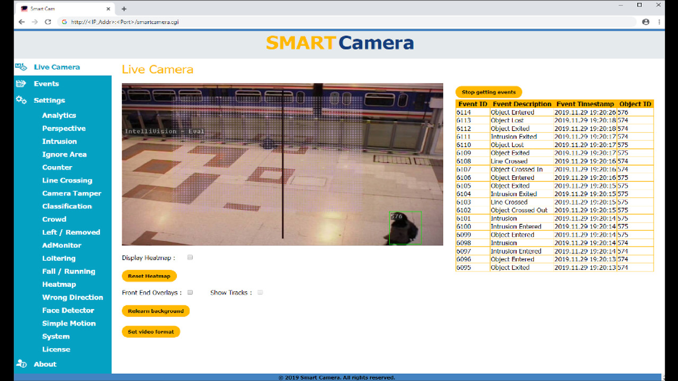The image size is (678, 381).
Task: Toggle the Front End Overlays checkbox
Action: pyautogui.click(x=190, y=292)
